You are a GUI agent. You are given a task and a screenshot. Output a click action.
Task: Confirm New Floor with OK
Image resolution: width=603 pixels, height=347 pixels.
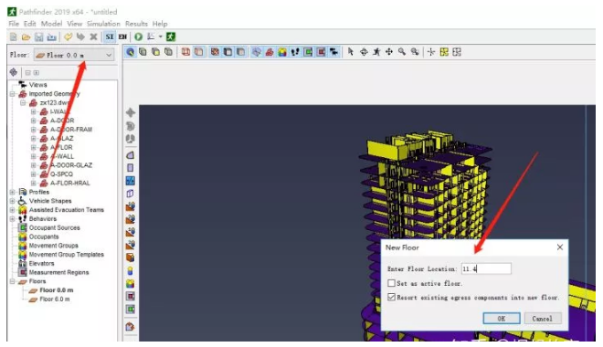click(x=502, y=319)
